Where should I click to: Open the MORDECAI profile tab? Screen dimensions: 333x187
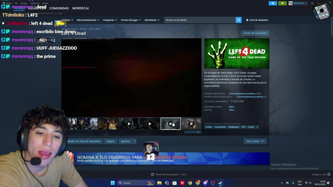click(80, 8)
